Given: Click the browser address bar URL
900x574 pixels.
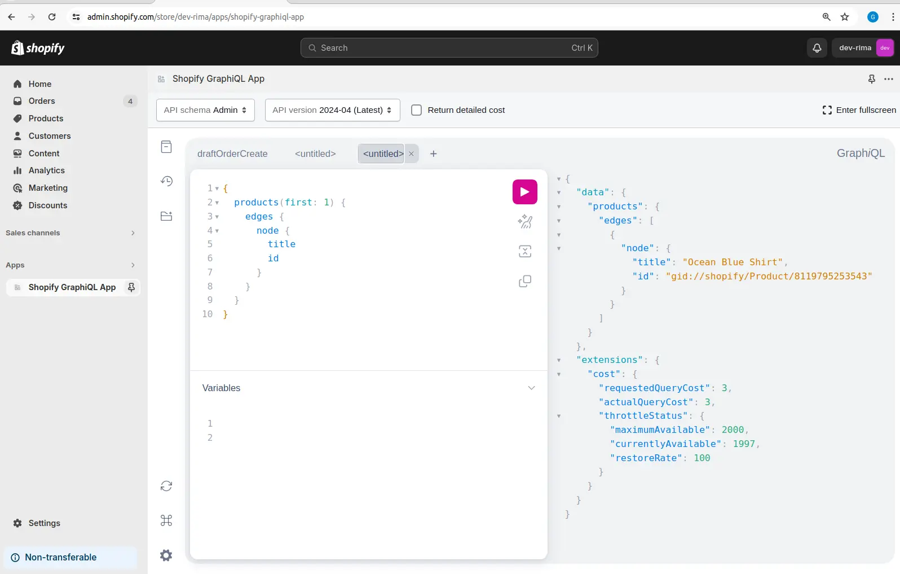Looking at the screenshot, I should coord(195,17).
